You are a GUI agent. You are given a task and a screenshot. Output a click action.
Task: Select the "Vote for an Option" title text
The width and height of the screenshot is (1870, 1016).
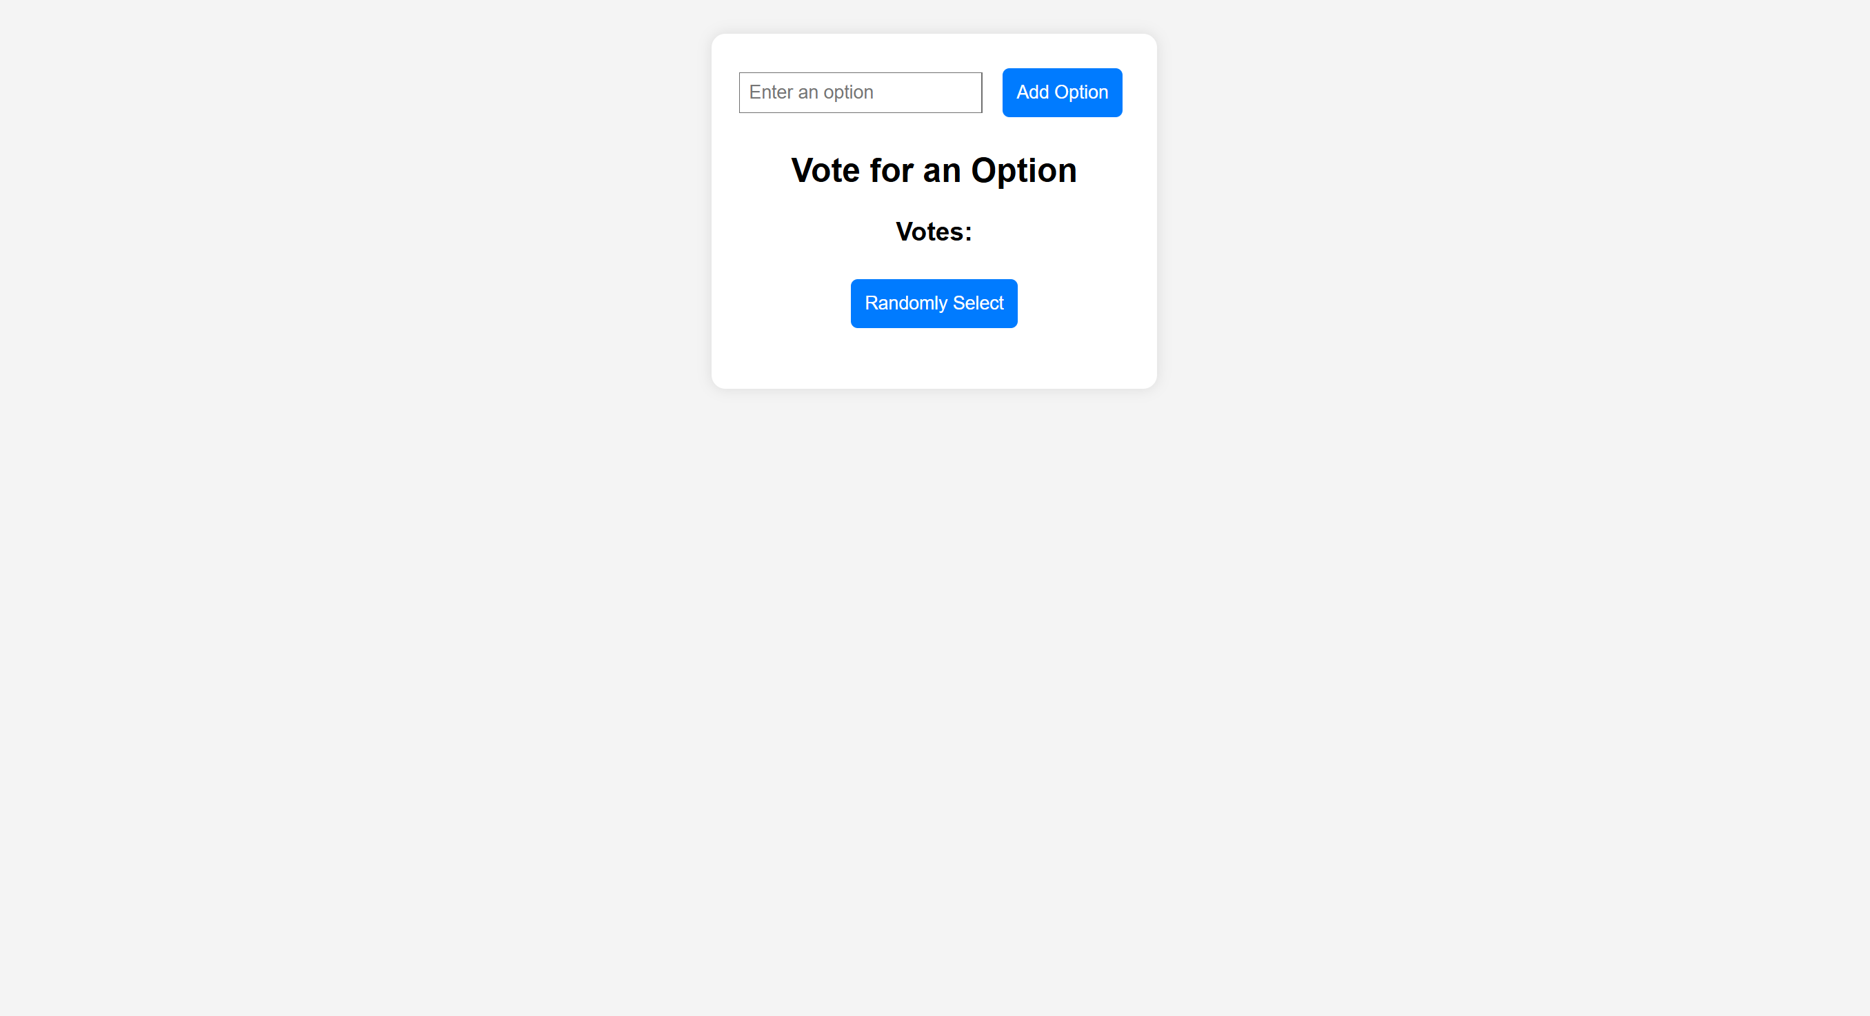click(934, 171)
